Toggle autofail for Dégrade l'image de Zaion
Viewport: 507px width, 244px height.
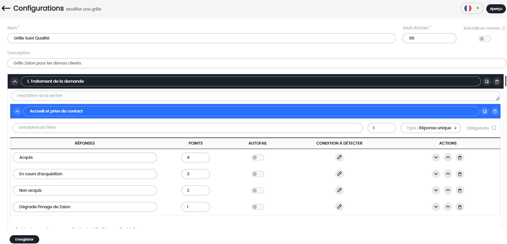257,207
